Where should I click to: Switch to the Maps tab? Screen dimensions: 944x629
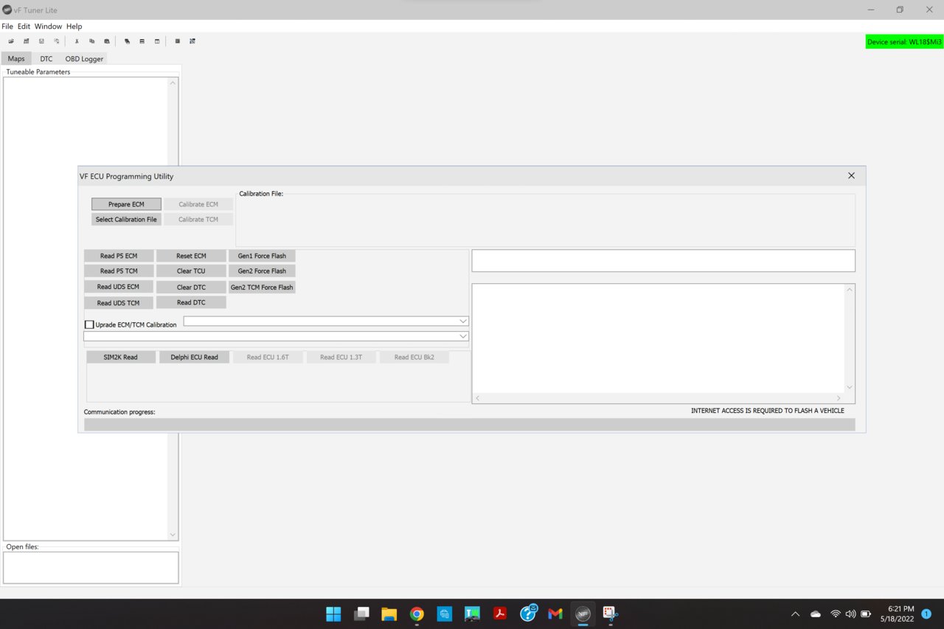(16, 58)
